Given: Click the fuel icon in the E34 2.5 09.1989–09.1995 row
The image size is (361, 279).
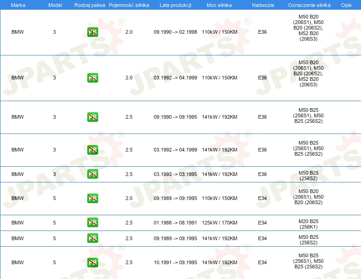Looking at the screenshot, I should click(92, 238).
